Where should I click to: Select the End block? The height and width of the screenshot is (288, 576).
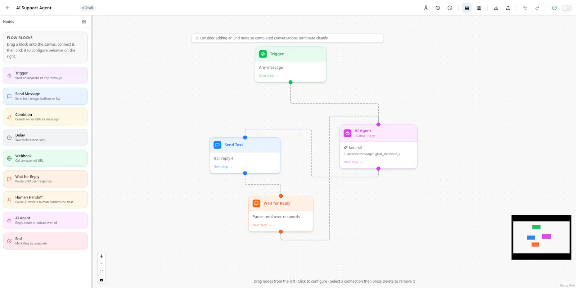pyautogui.click(x=45, y=241)
